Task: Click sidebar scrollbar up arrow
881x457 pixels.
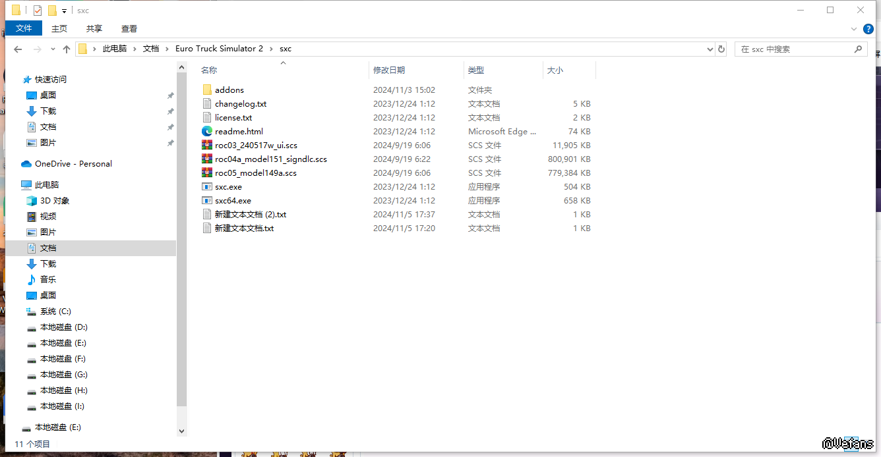Action: point(182,66)
